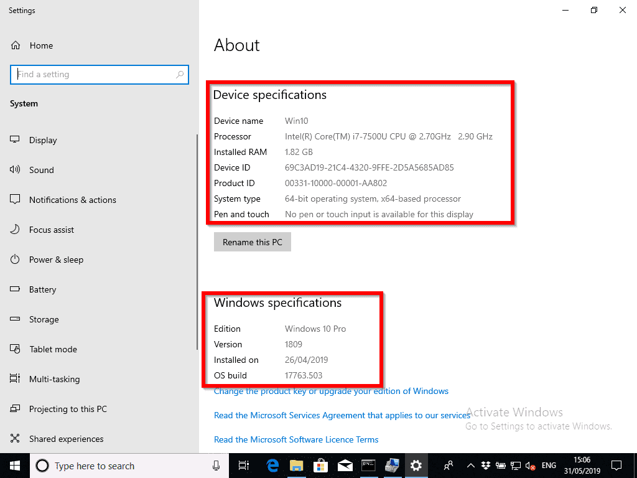
Task: Click the Device ID value text
Action: point(370,167)
